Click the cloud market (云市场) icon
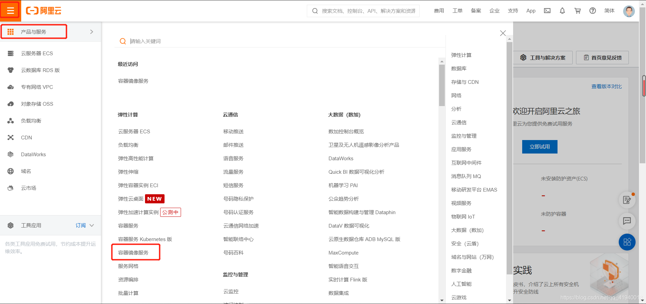The image size is (646, 304). point(10,188)
